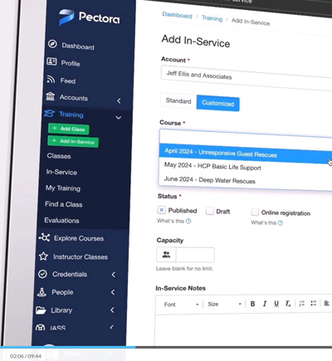Click the remove format Tx icon
Image resolution: width=332 pixels, height=361 pixels.
tap(288, 303)
